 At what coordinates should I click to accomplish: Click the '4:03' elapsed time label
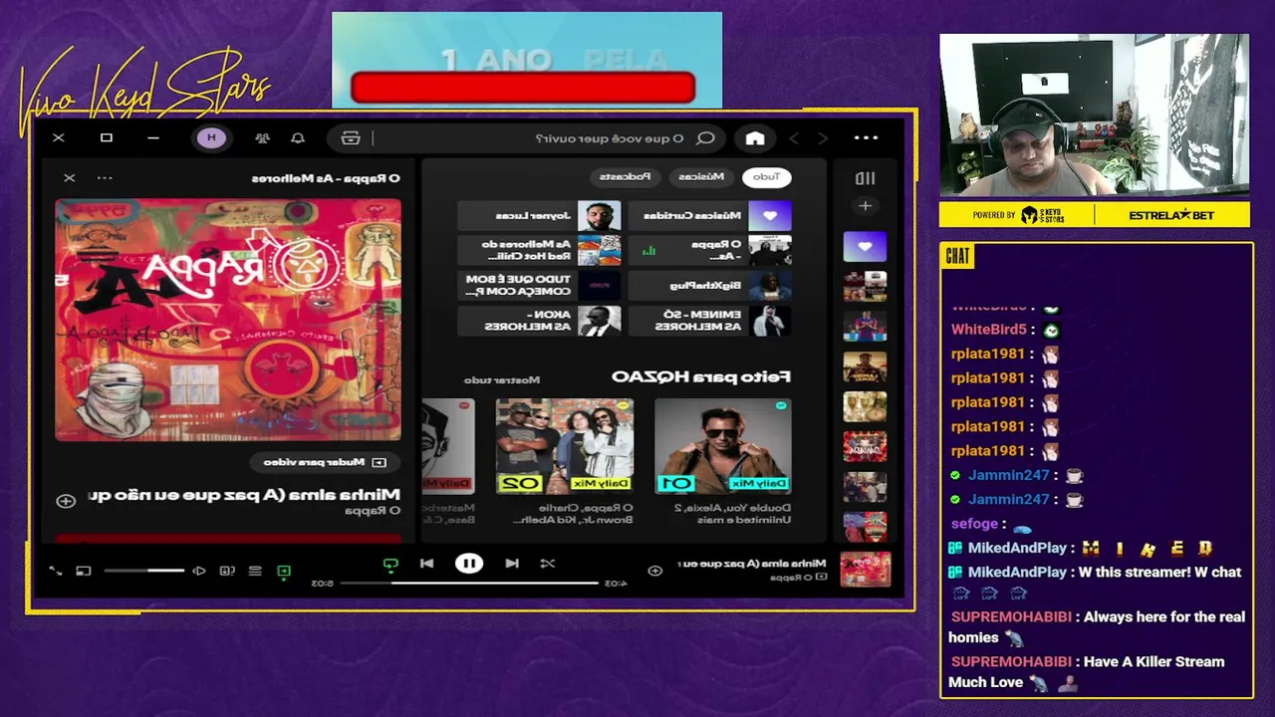coord(617,584)
